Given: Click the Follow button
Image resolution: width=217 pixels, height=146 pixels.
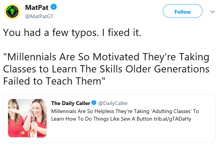Looking at the screenshot, I should (182, 11).
